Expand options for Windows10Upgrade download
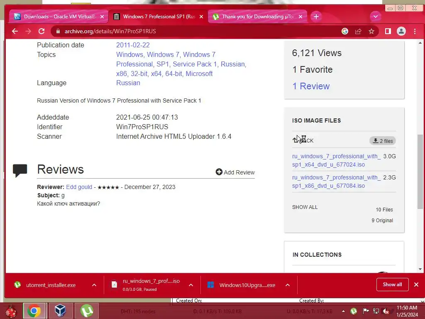The image size is (425, 319). pos(288,285)
